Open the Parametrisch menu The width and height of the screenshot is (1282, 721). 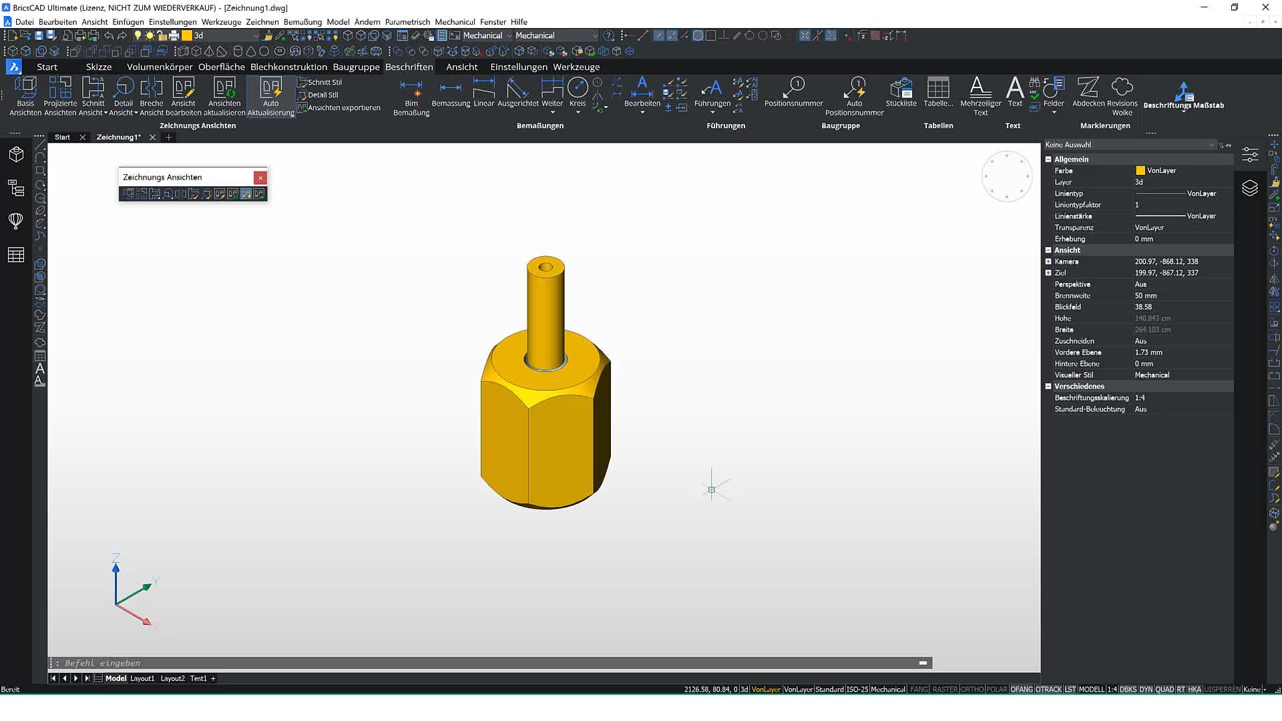click(x=407, y=22)
